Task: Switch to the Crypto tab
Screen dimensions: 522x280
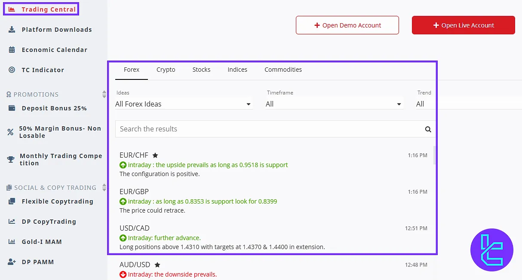Action: pos(166,70)
